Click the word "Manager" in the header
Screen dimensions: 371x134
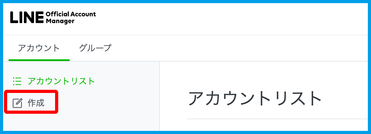coord(60,21)
